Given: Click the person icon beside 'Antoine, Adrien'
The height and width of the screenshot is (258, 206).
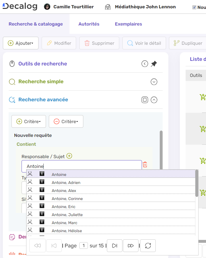Looking at the screenshot, I should tap(30, 182).
